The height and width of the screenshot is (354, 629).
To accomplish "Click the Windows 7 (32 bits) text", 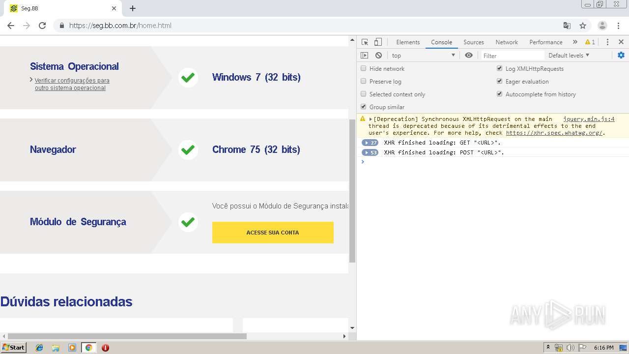I will click(x=256, y=77).
